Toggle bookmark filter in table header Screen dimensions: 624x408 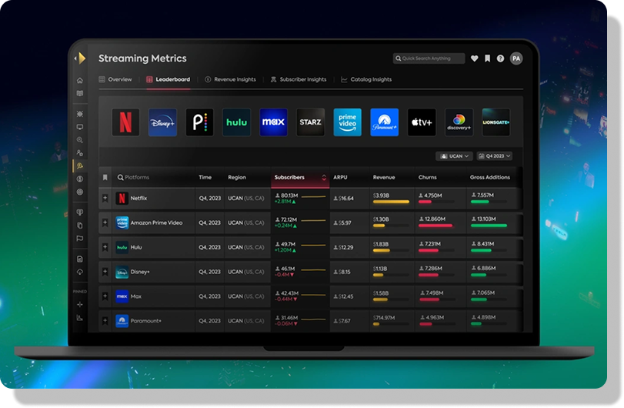coord(105,178)
